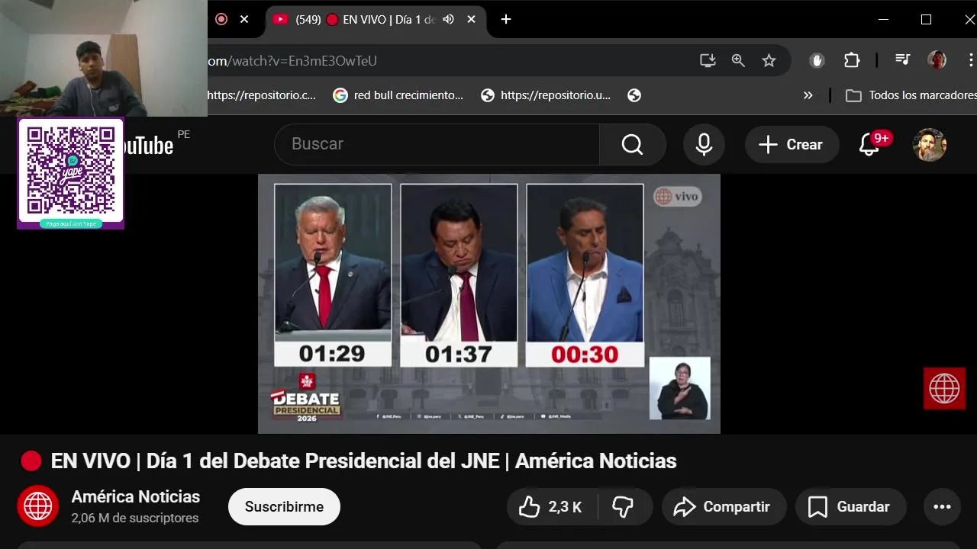Click the video title EN VIVO Día 1
The height and width of the screenshot is (549, 977).
click(x=363, y=461)
